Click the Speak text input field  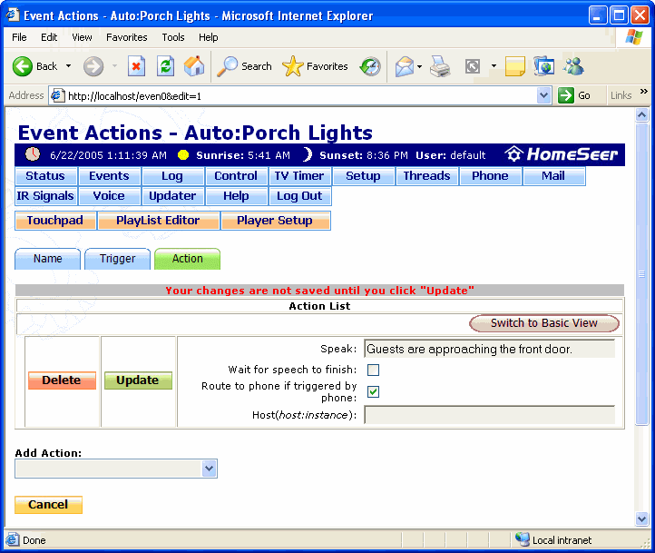pyautogui.click(x=489, y=349)
